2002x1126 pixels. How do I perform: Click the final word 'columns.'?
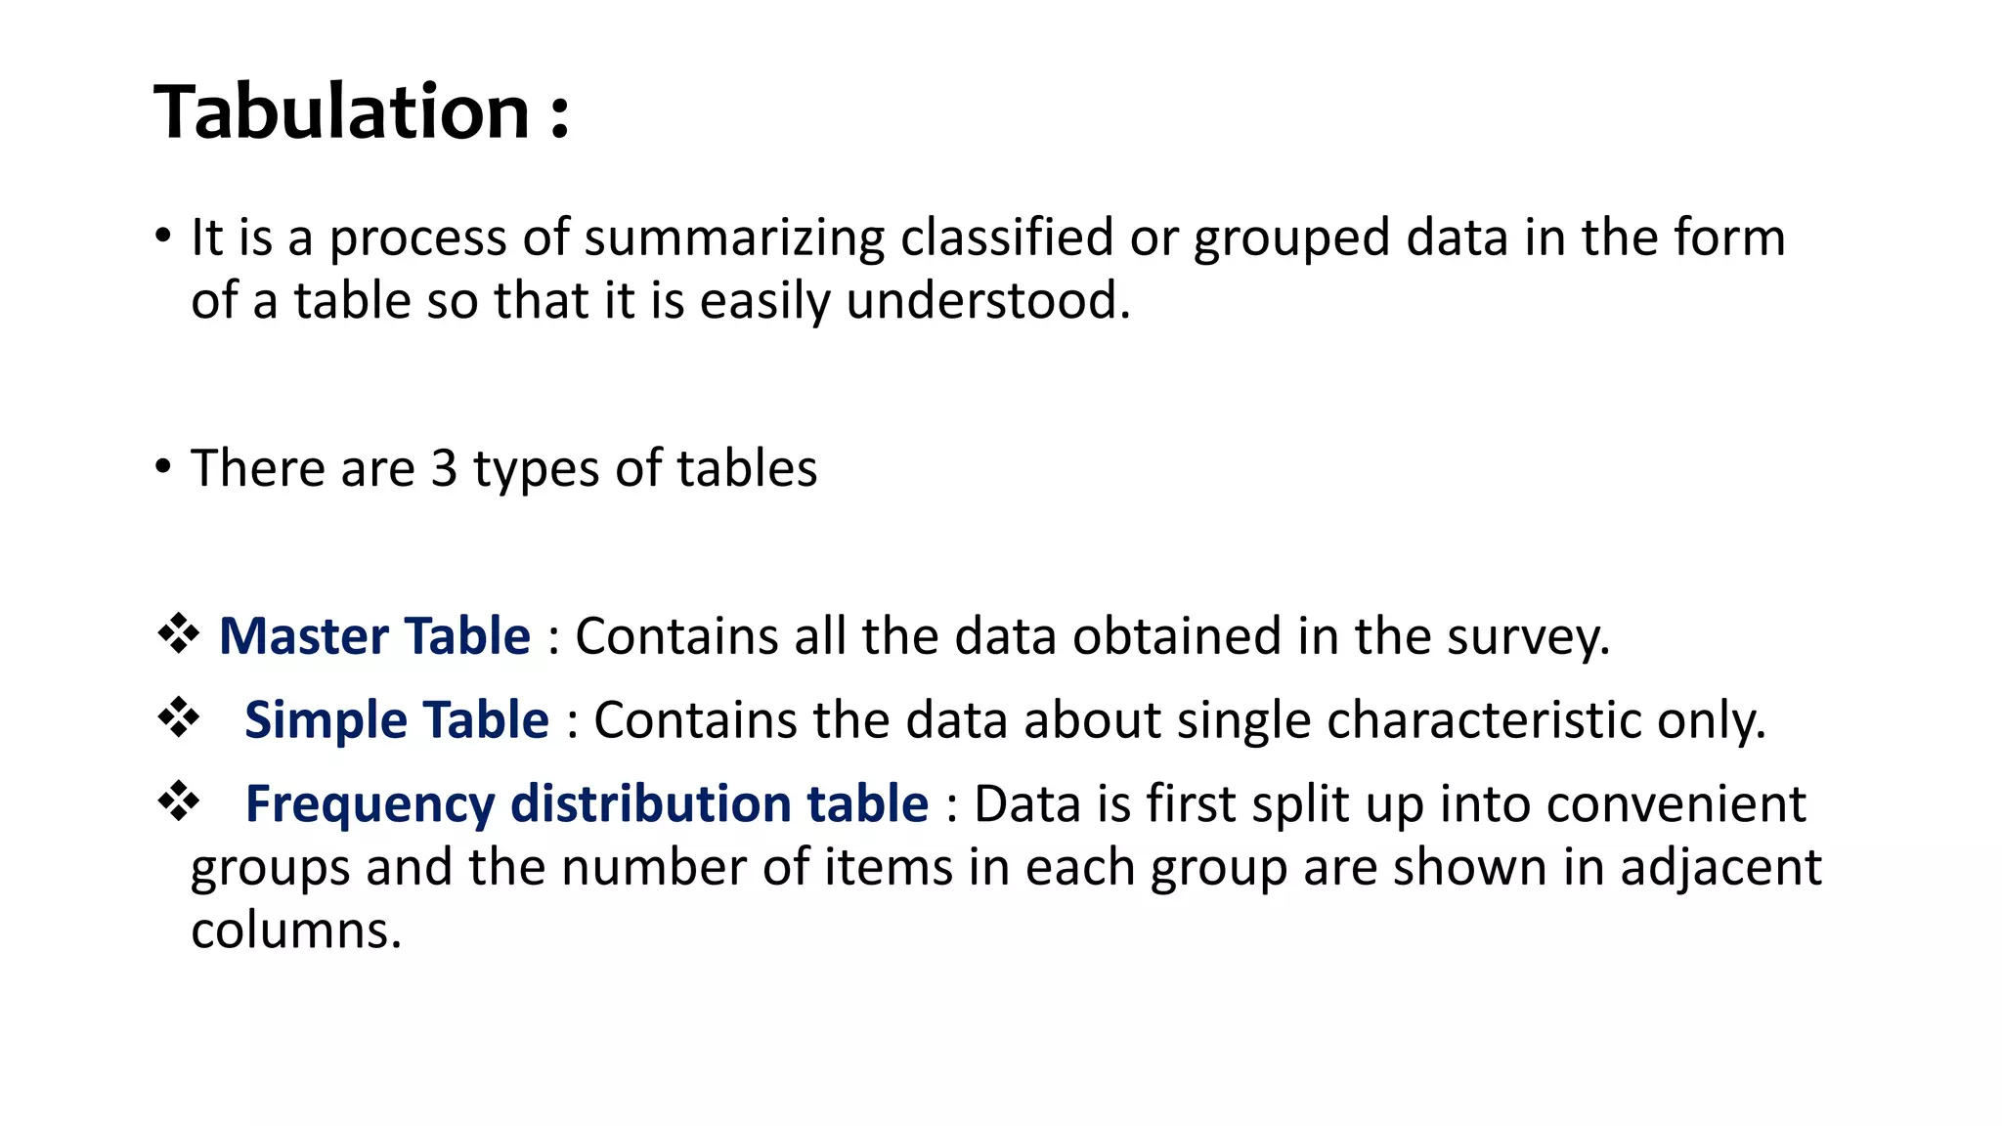tap(296, 930)
